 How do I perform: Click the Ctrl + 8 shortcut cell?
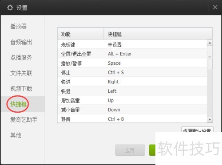[x=116, y=119]
